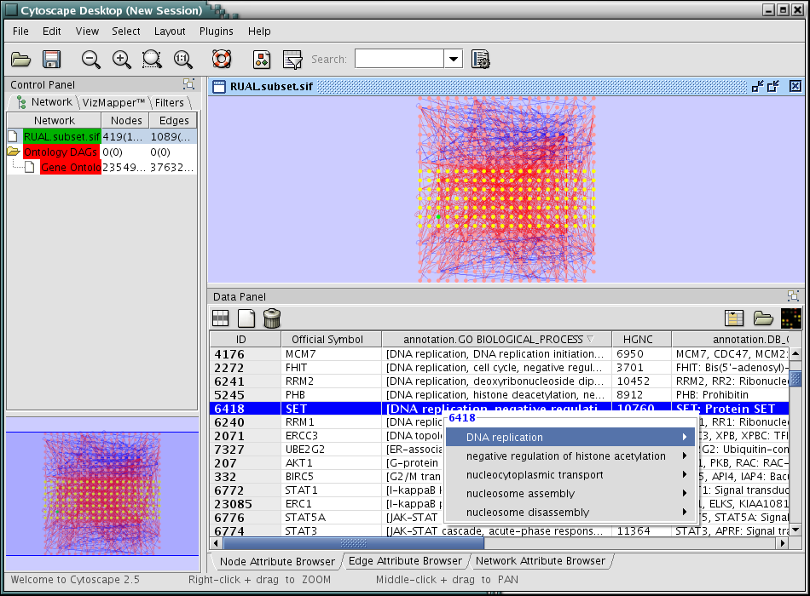Click the trash can icon in Data Panel

click(272, 318)
